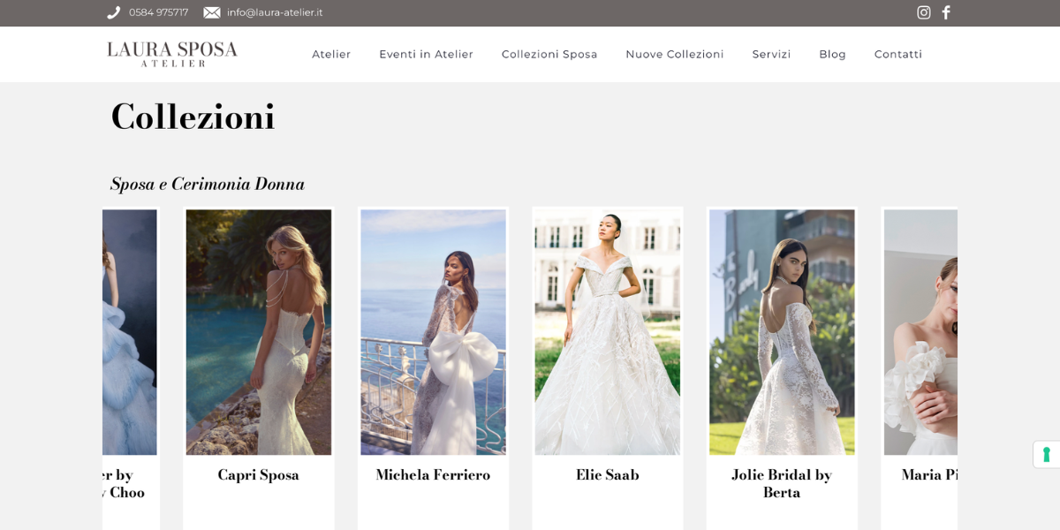This screenshot has height=530, width=1060.
Task: Open Eventi in Atelier menu
Action: 427,54
